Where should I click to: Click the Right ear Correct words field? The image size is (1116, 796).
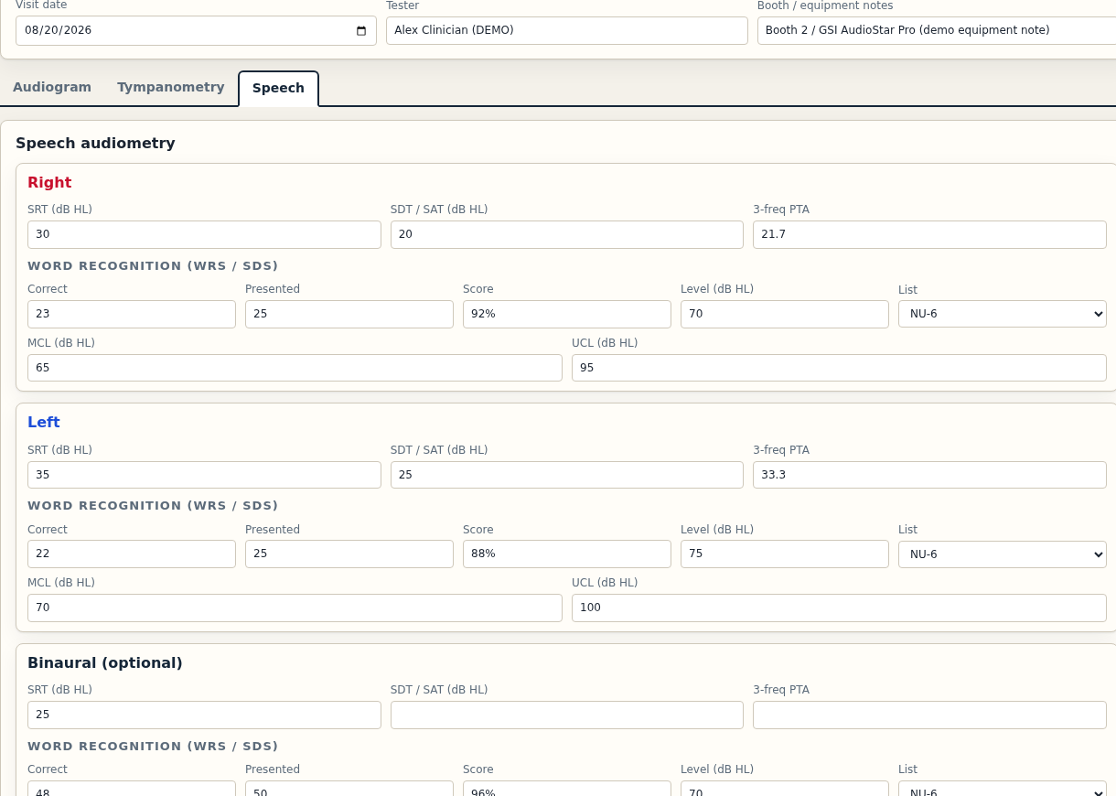click(132, 314)
